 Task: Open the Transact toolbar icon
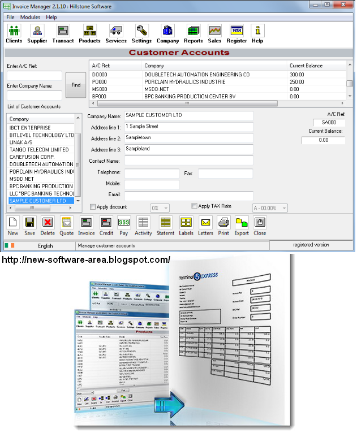point(63,31)
